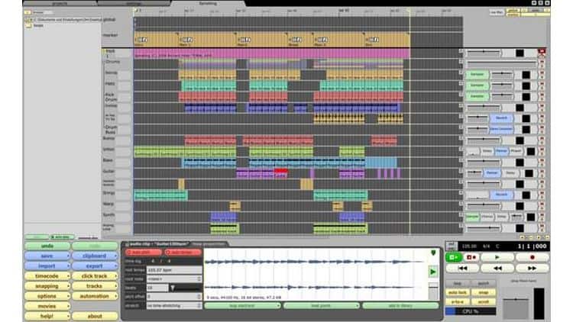Open the snapping menu
Screen dimensions: 573x322
click(47, 286)
